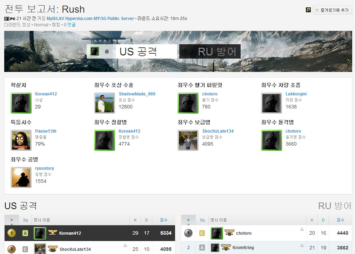355x254 pixels.
Task: Open chotoro link under 최우수 헬기 파일럿
Action: (x=210, y=94)
